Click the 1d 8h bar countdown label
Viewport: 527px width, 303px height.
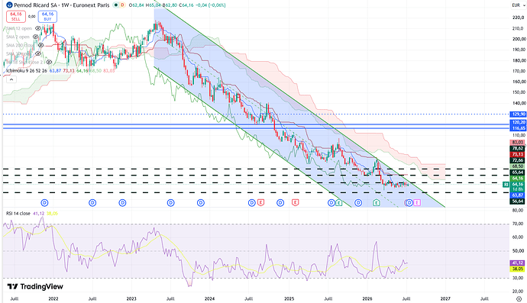pyautogui.click(x=518, y=189)
